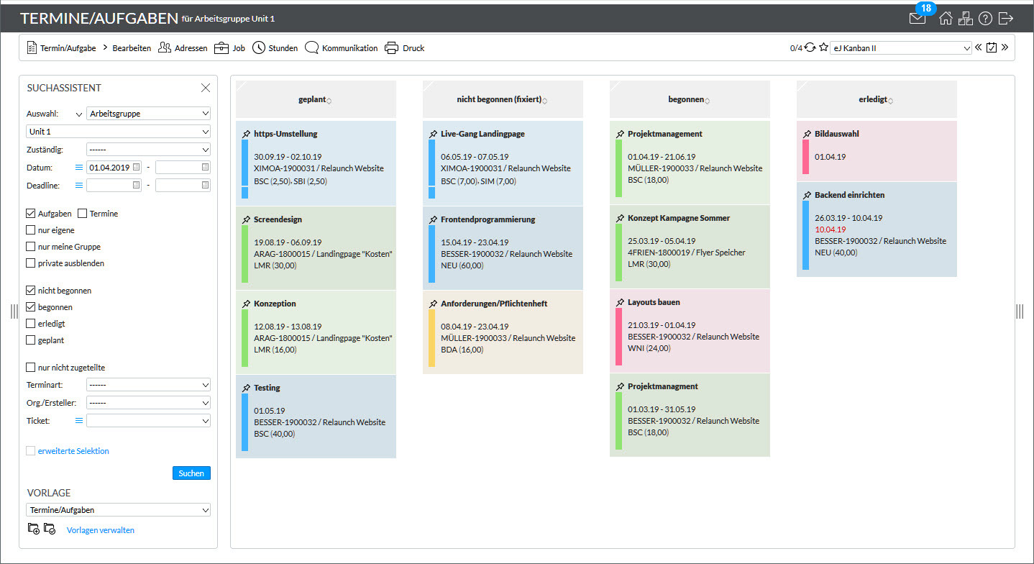Open the sitemap icon in the header
1034x564 pixels.
(x=966, y=18)
